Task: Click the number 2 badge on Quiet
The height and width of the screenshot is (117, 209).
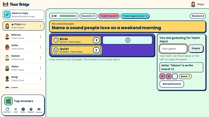Action: 56,50
